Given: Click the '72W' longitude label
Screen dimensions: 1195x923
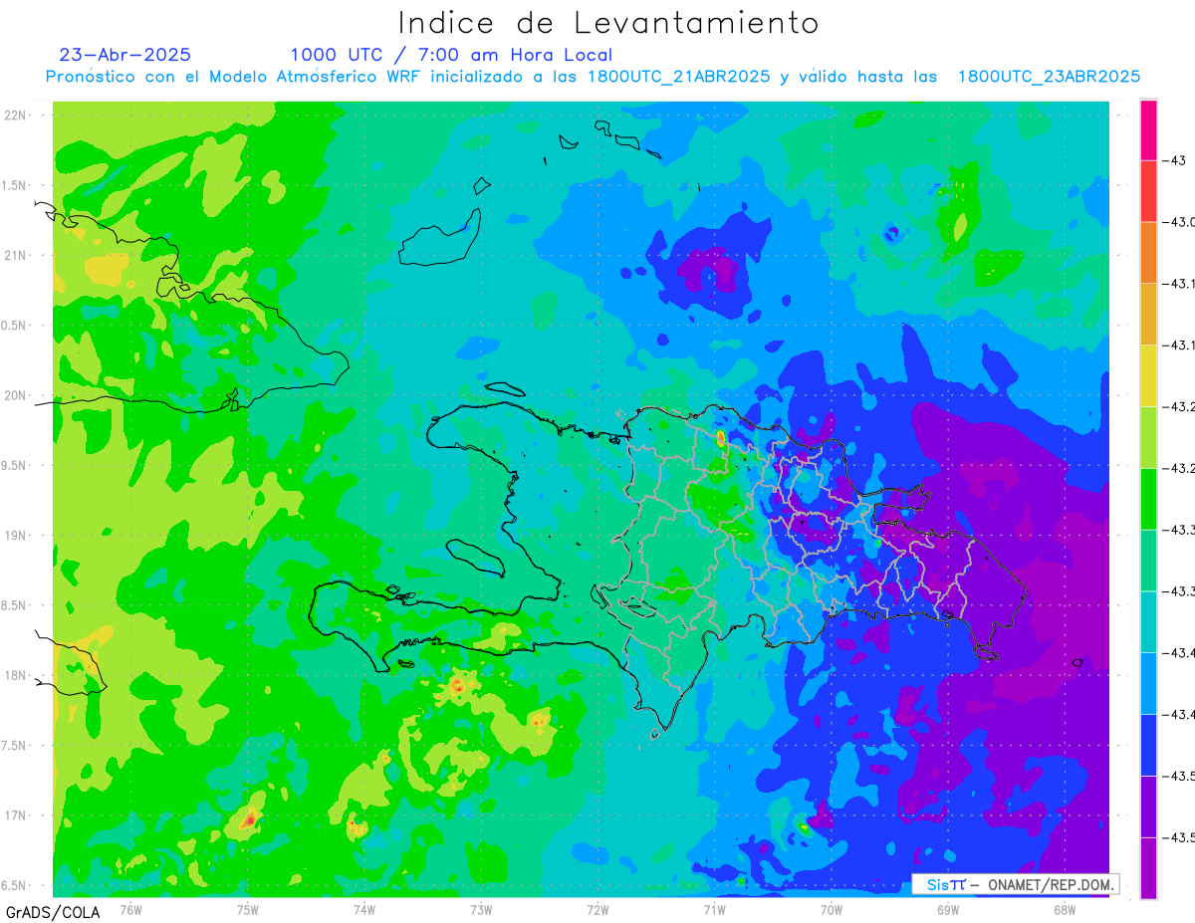Looking at the screenshot, I should pos(597,909).
